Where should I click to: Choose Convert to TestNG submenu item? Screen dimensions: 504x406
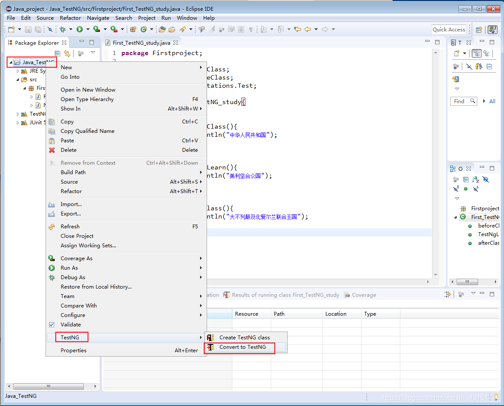click(246, 347)
